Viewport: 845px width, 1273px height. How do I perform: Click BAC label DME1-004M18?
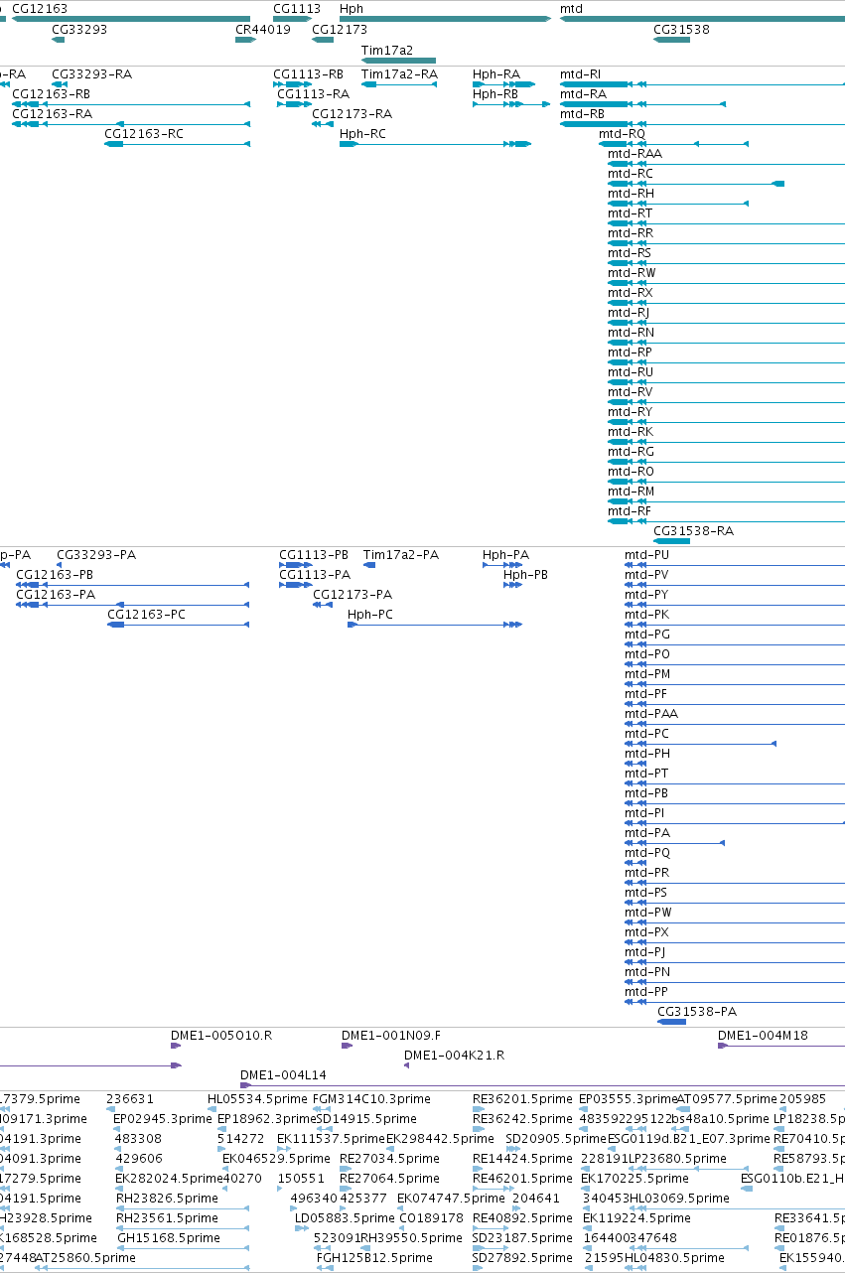pos(763,1036)
